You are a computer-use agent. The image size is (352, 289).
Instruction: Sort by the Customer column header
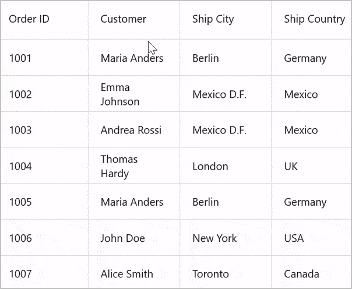click(134, 20)
